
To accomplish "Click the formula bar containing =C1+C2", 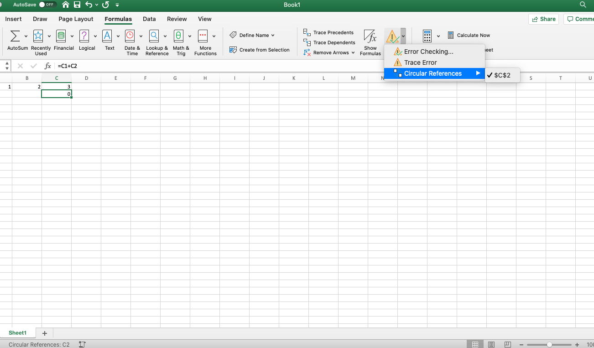I will (324, 66).
